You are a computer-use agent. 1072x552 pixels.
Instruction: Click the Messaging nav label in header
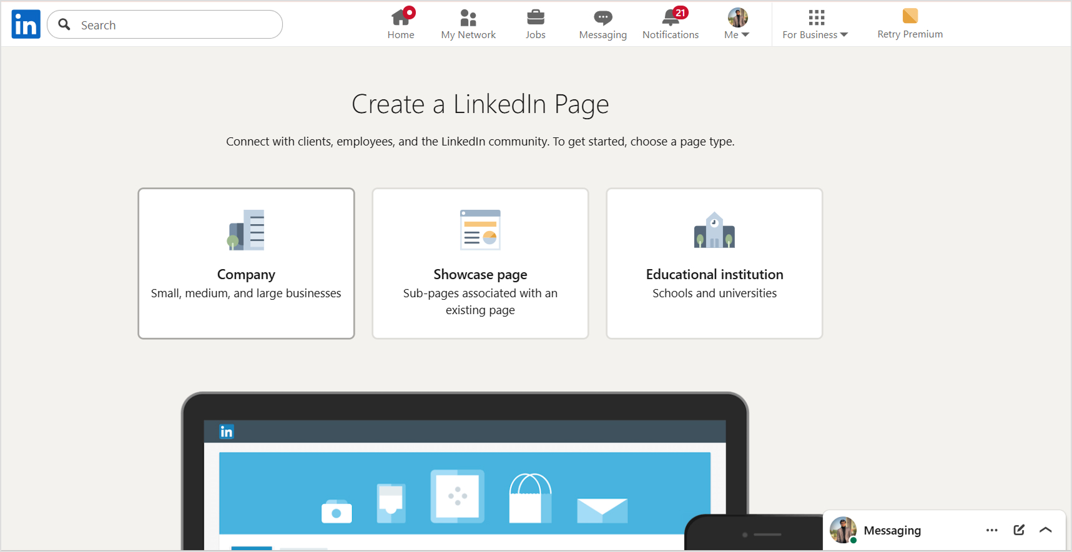pyautogui.click(x=603, y=35)
